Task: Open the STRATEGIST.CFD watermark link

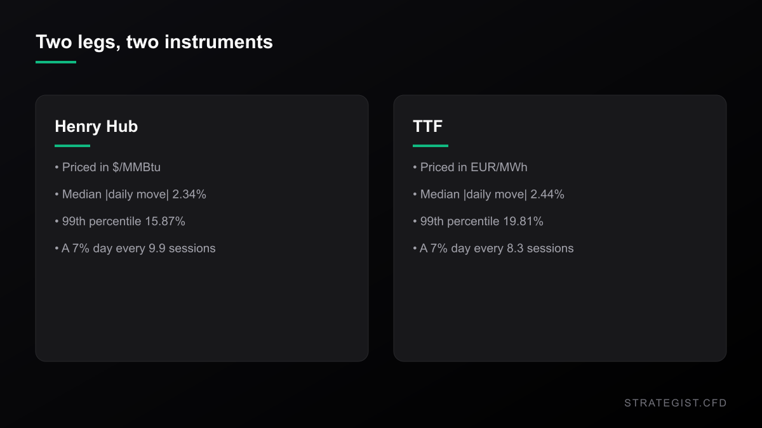Action: tap(676, 403)
